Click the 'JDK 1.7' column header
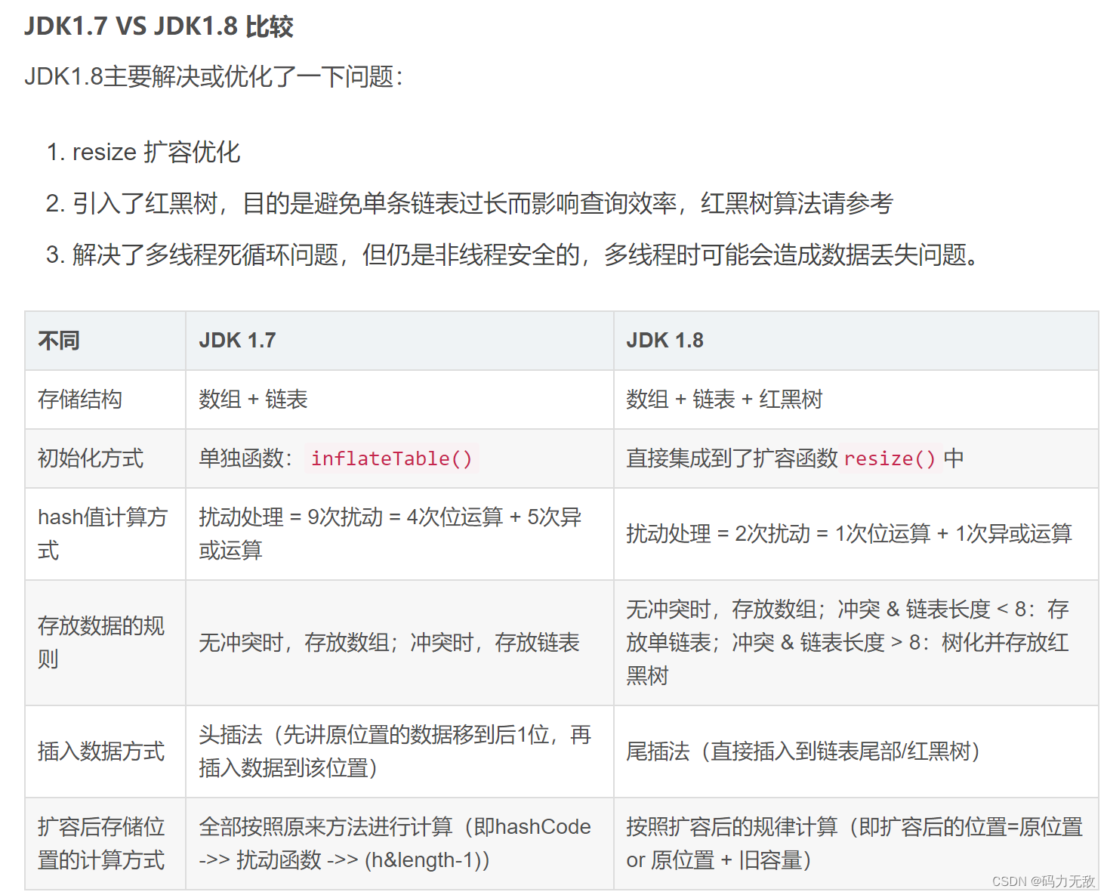Image resolution: width=1107 pixels, height=895 pixels. tap(399, 341)
